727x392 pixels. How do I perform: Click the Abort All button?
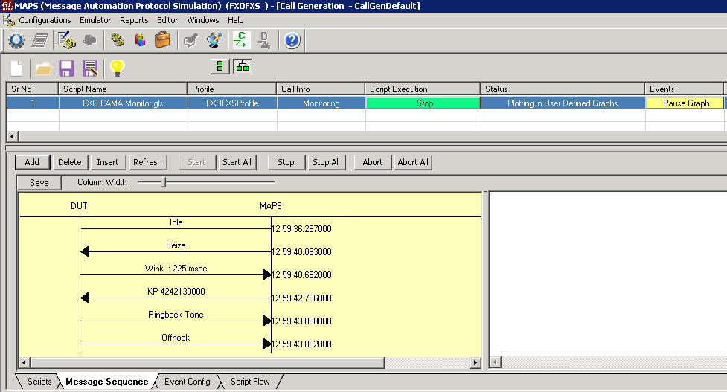(x=413, y=162)
